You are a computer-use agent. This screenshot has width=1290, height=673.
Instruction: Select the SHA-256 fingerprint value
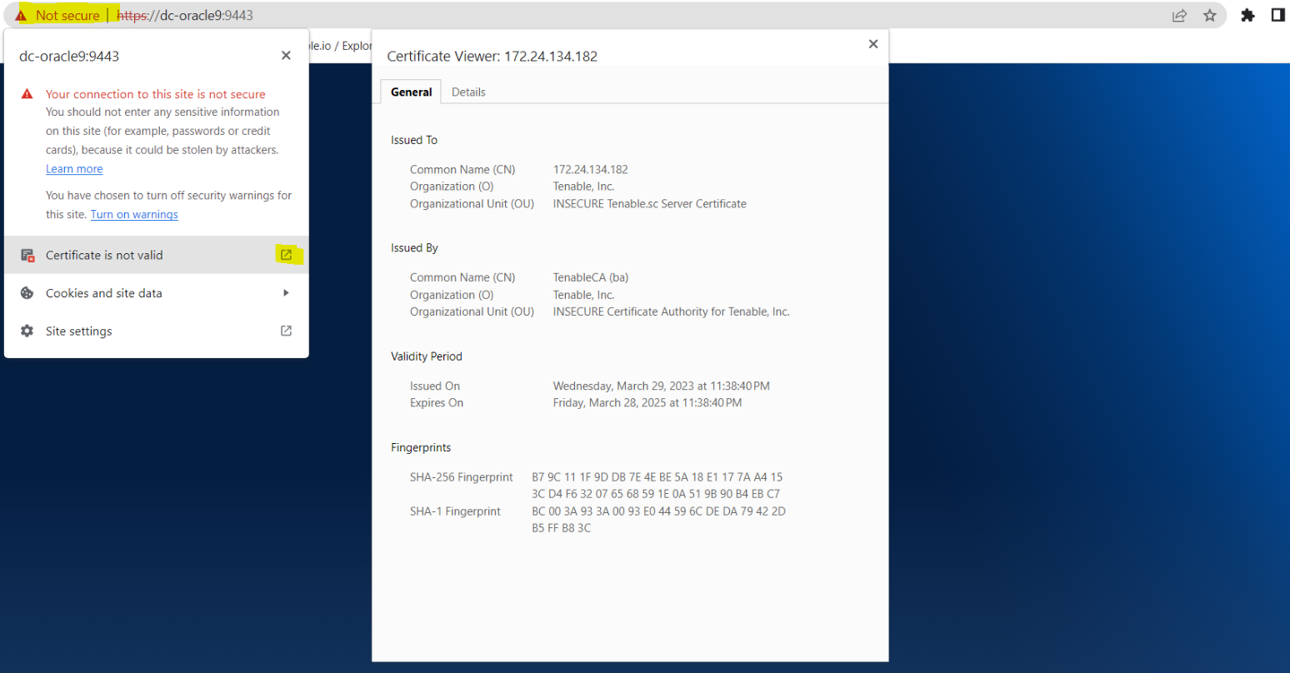pyautogui.click(x=657, y=486)
